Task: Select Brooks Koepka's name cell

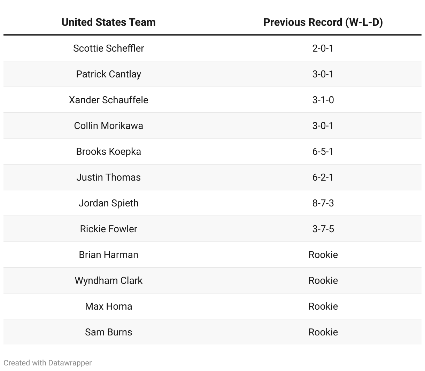Action: [108, 151]
